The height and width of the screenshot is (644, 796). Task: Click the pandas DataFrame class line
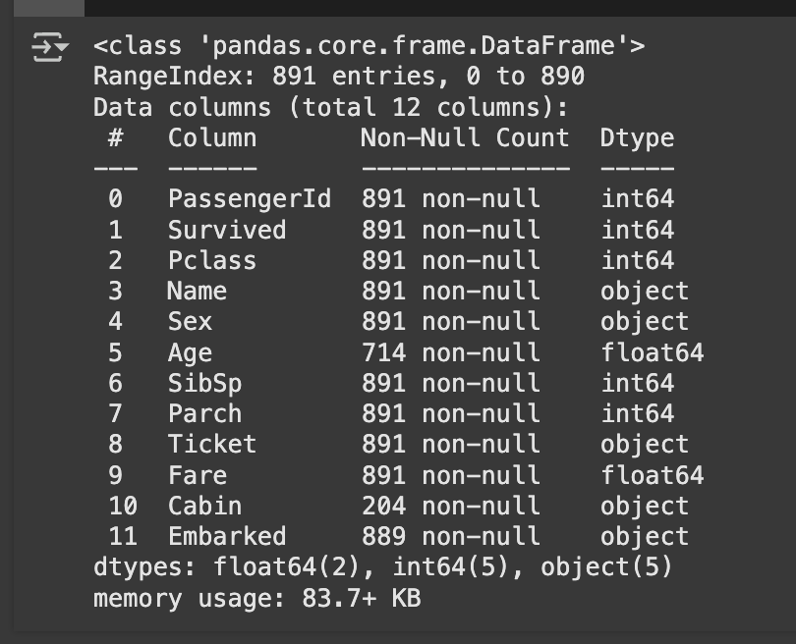click(x=370, y=46)
